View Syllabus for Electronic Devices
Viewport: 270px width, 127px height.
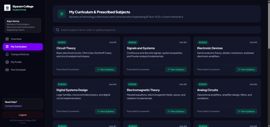pyautogui.click(x=247, y=69)
